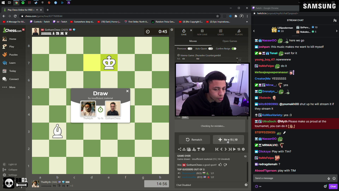Flip the board with the swap icon
Image resolution: width=339 pixels, height=191 pixels.
click(x=239, y=149)
